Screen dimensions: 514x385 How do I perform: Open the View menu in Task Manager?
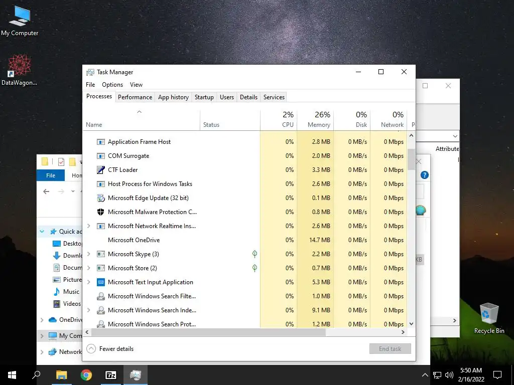pos(136,84)
